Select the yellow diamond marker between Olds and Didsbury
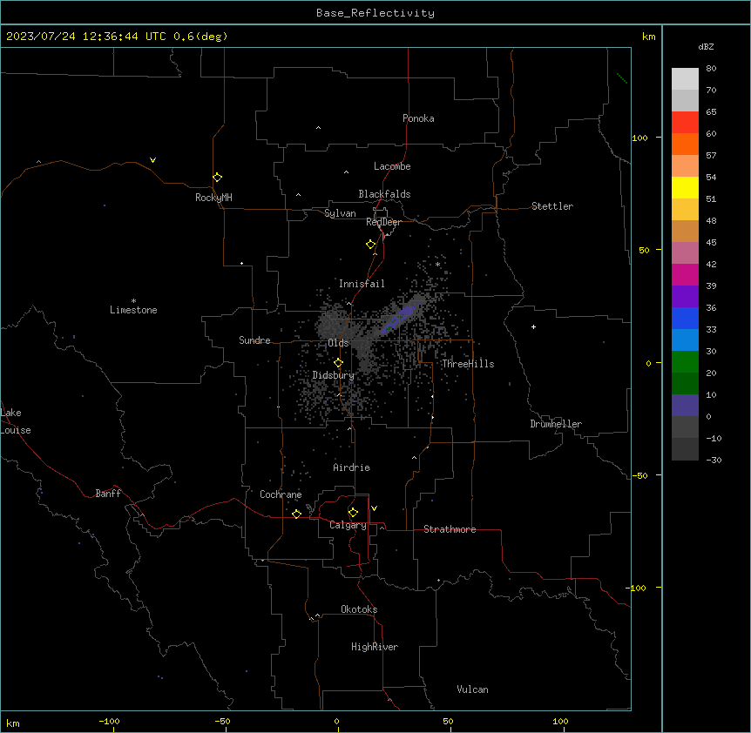The image size is (751, 733). [x=338, y=363]
